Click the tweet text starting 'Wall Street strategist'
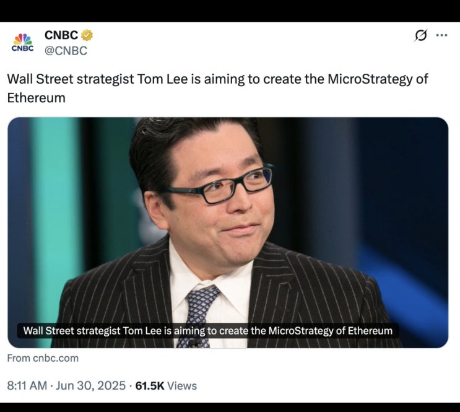The width and height of the screenshot is (460, 412). [217, 89]
